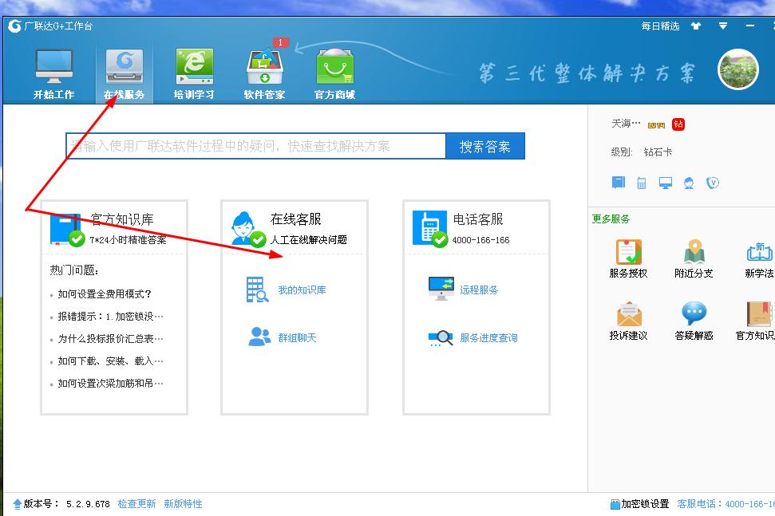Viewport: 775px width, 516px height.
Task: Click the blue phone icon under 级别
Action: pyautogui.click(x=642, y=183)
